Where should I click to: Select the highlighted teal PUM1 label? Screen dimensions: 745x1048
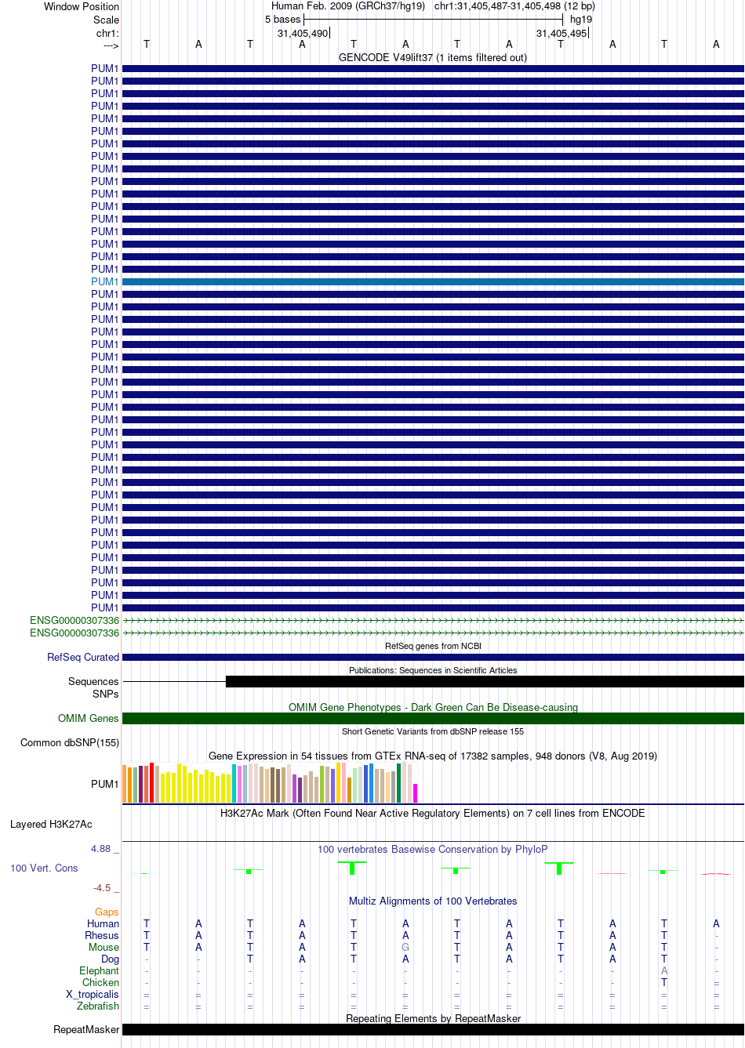(x=104, y=281)
